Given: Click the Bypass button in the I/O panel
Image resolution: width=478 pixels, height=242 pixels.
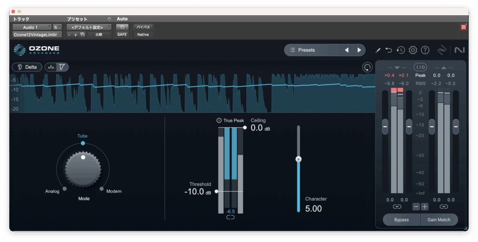Looking at the screenshot, I should tap(401, 220).
